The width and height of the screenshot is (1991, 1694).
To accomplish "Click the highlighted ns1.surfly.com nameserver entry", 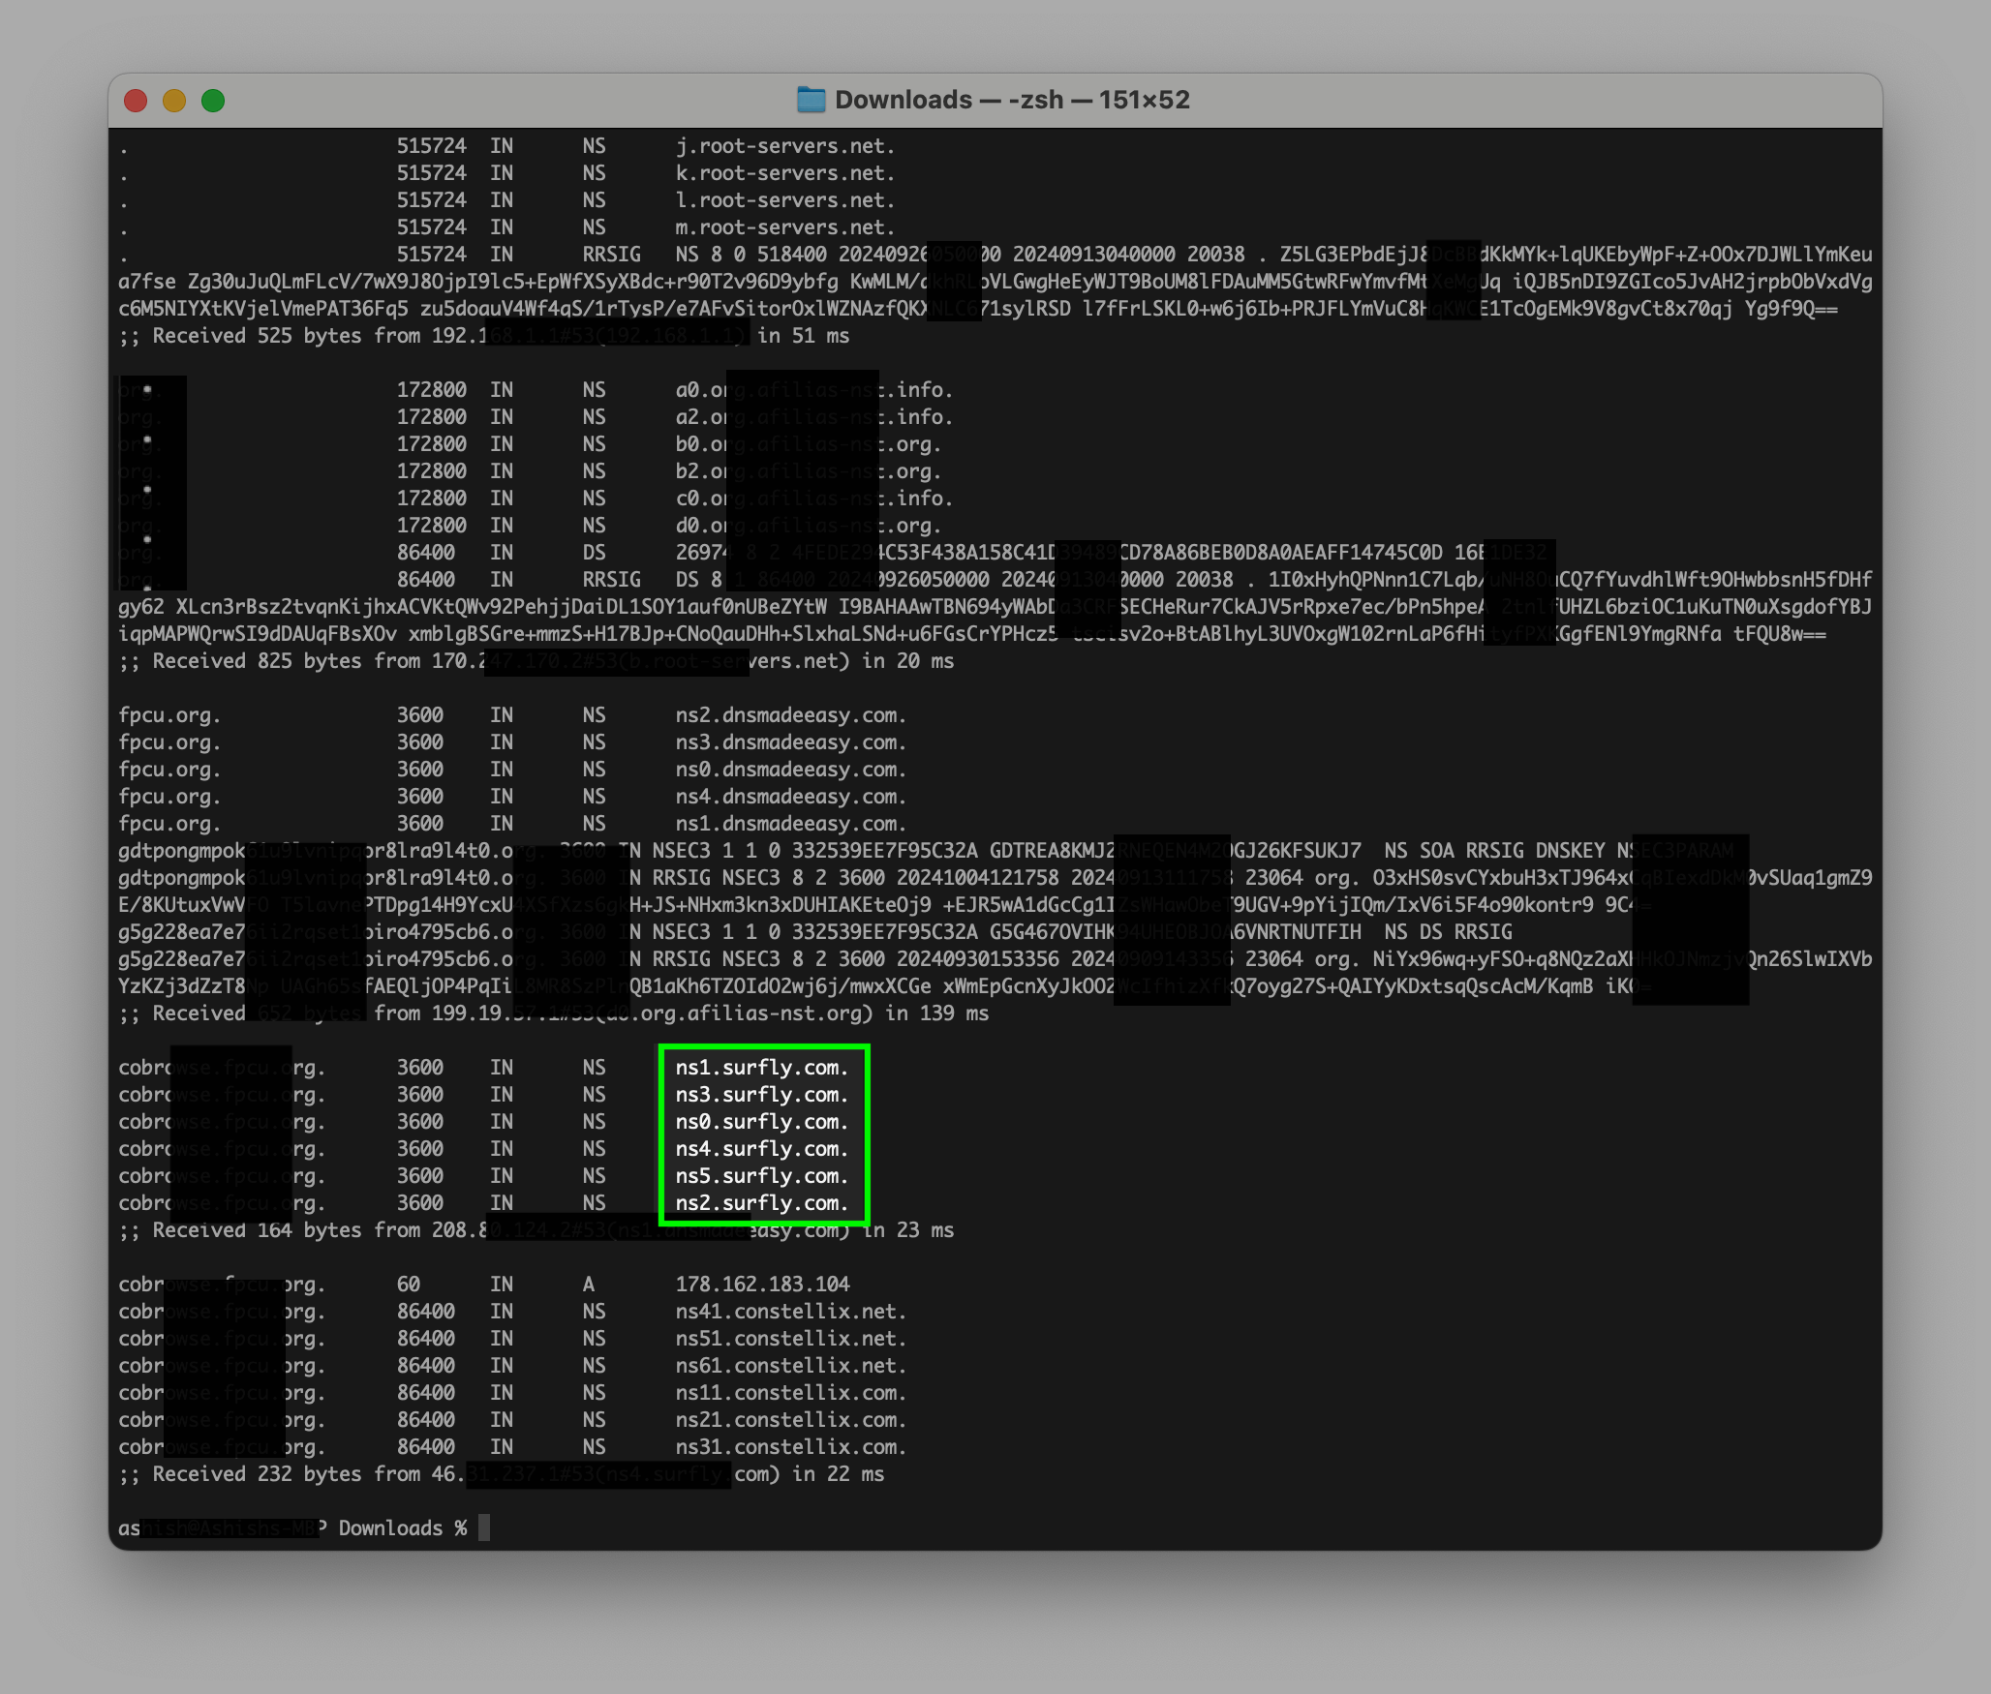I will click(761, 1070).
